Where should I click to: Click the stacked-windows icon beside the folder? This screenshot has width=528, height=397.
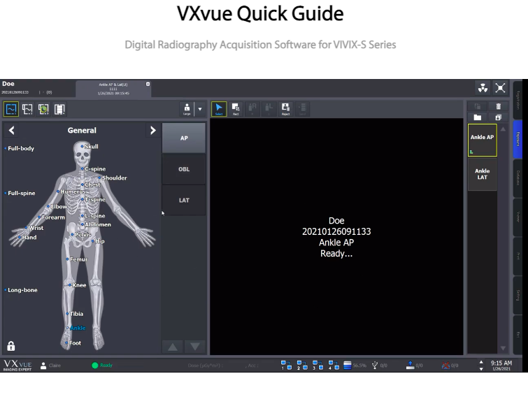pos(499,117)
